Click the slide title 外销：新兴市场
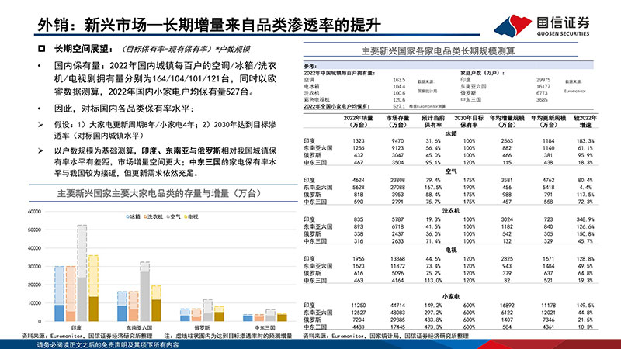621x349 pixels. [x=209, y=25]
